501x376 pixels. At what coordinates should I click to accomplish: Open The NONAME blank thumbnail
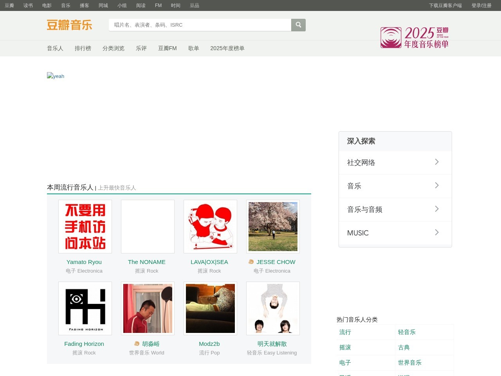[148, 226]
